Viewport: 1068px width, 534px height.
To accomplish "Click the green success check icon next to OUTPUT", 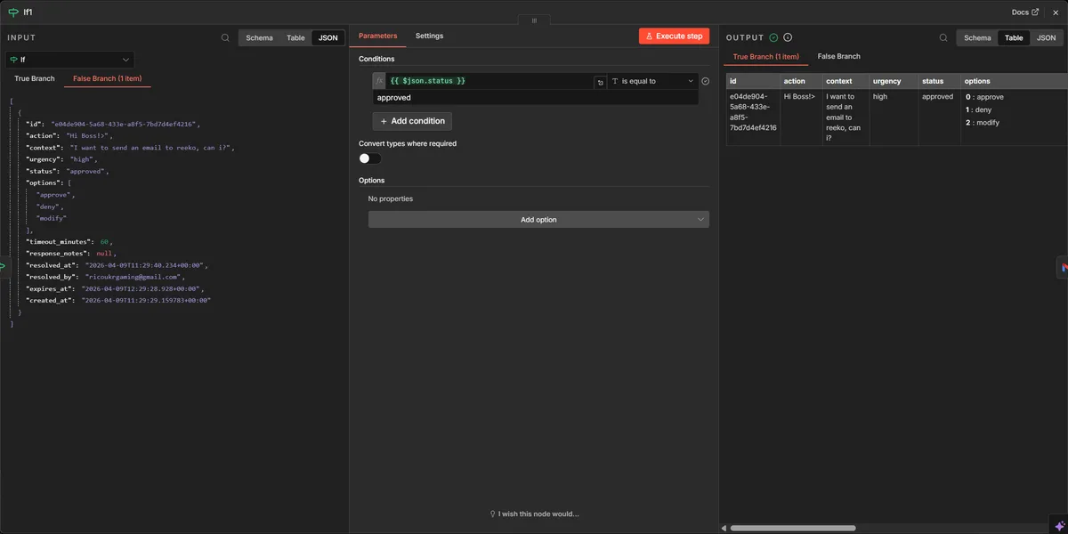I will pos(773,37).
